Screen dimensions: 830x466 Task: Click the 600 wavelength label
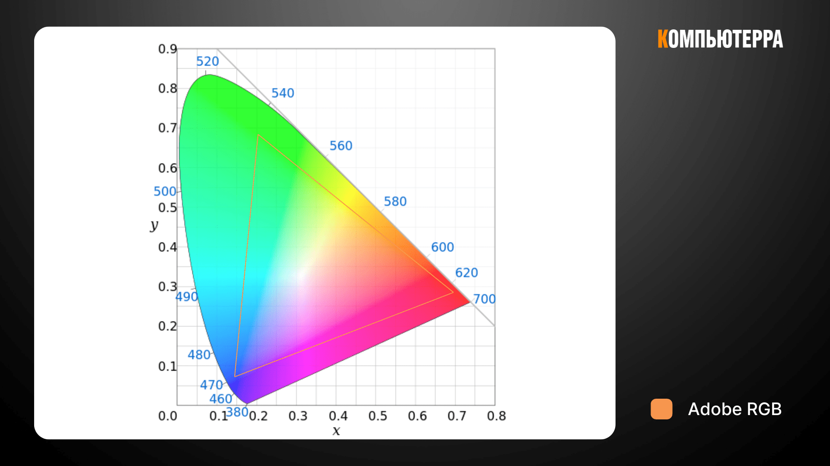click(443, 247)
